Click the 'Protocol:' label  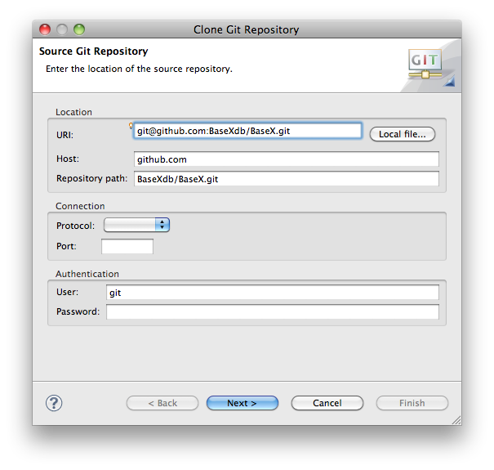point(76,226)
